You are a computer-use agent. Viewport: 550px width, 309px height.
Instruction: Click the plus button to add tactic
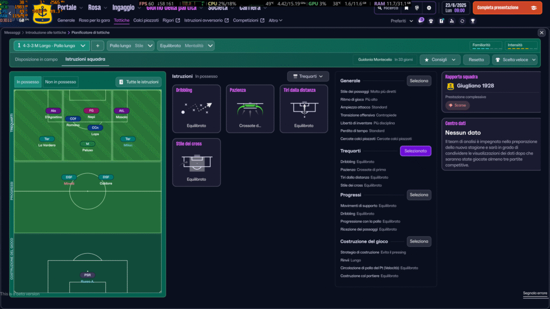pyautogui.click(x=98, y=46)
